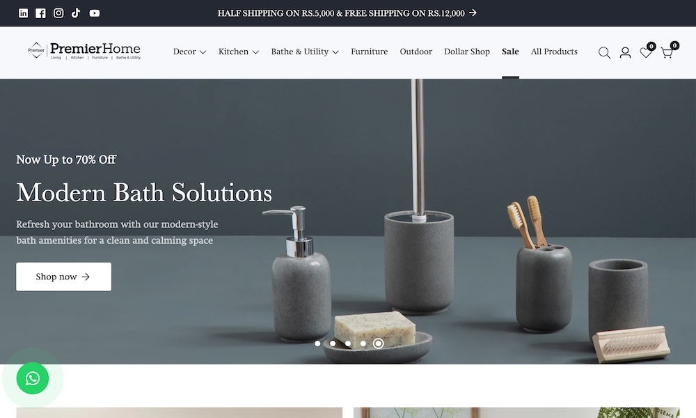696x418 pixels.
Task: View the wishlist heart icon
Action: [x=647, y=52]
